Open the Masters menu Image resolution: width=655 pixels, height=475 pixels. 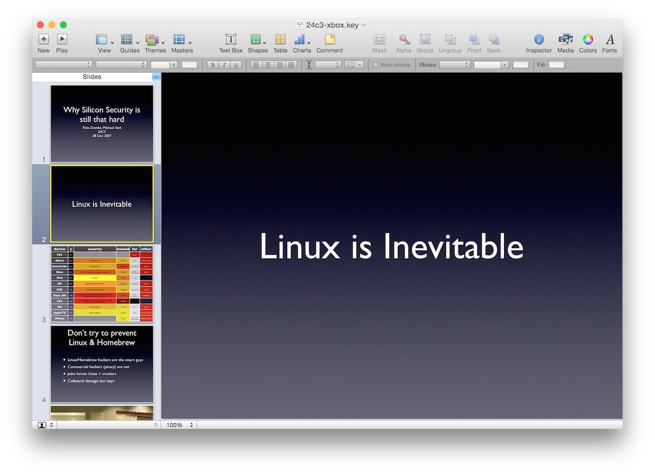pos(182,40)
